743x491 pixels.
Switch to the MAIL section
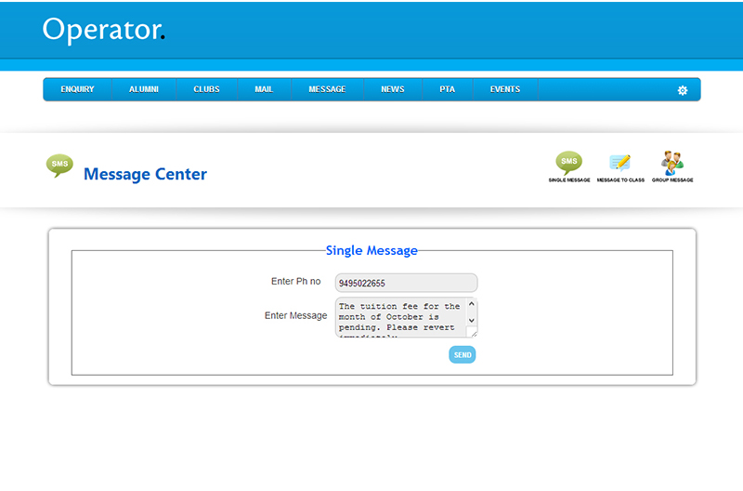pyautogui.click(x=264, y=89)
